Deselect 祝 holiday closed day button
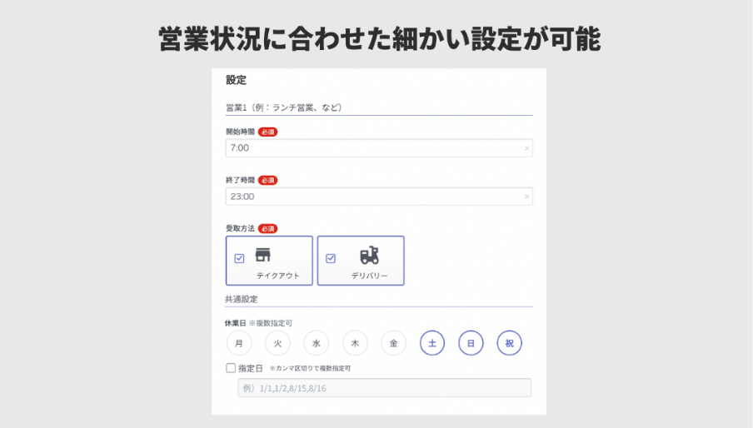 [x=509, y=343]
